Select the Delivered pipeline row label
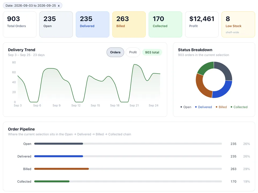The image size is (258, 193). click(24, 156)
